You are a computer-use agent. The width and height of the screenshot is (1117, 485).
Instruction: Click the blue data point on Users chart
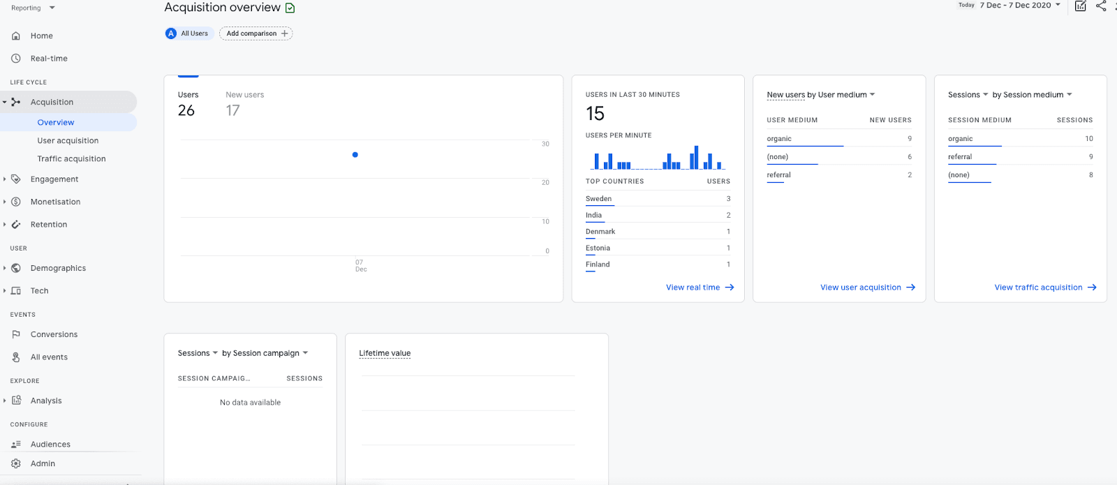(355, 155)
